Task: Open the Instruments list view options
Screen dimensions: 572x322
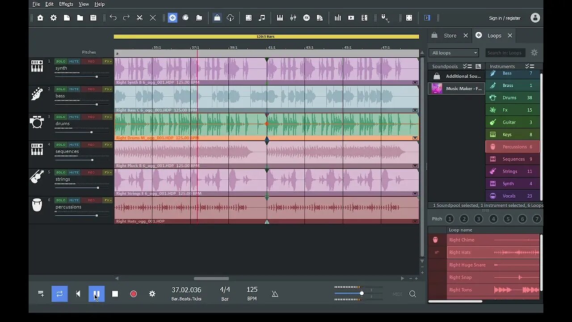Action: click(530, 66)
